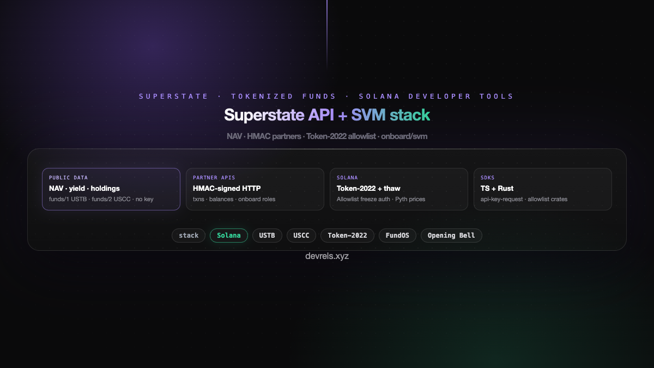Click the USTB tag pill
Image resolution: width=654 pixels, height=368 pixels.
coord(267,236)
